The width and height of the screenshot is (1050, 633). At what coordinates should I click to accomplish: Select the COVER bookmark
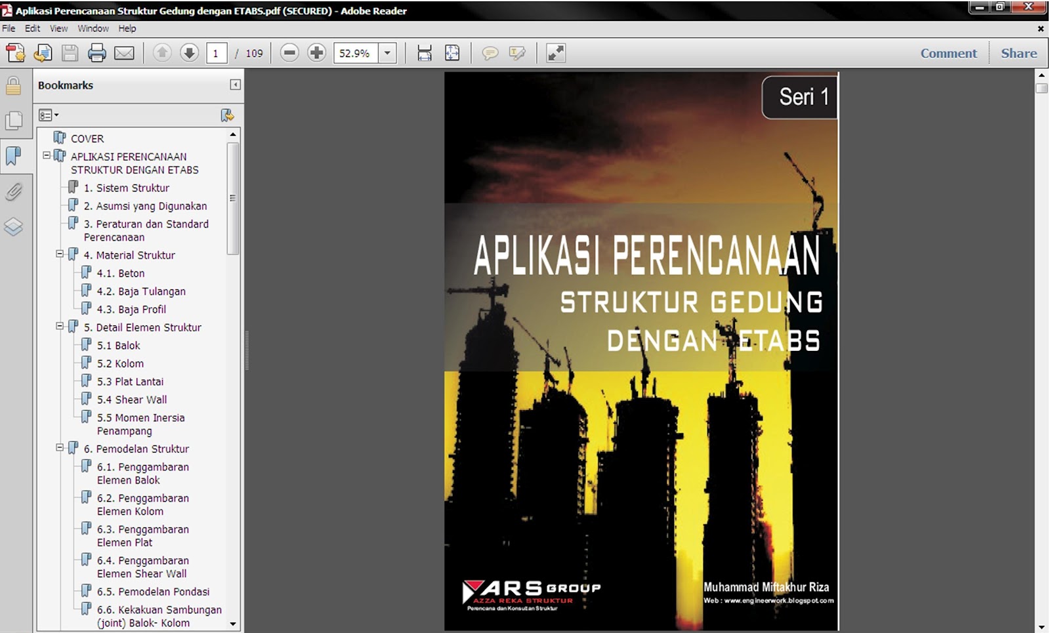click(x=87, y=138)
